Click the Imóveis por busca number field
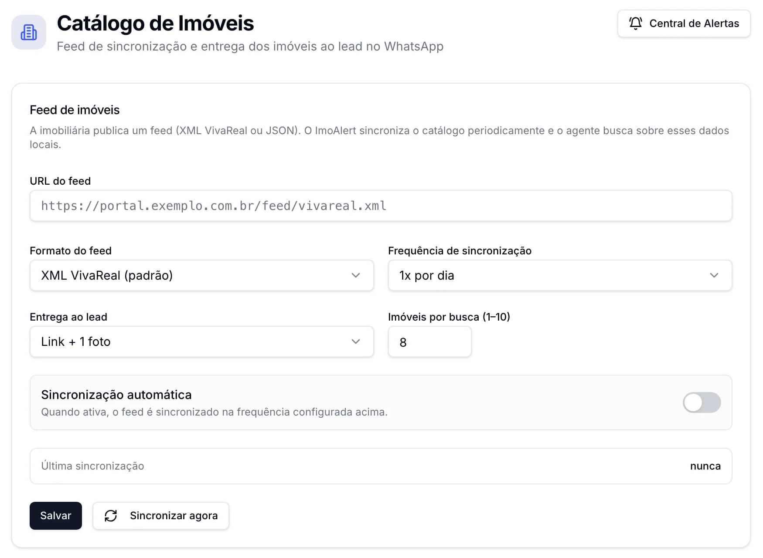 tap(429, 342)
